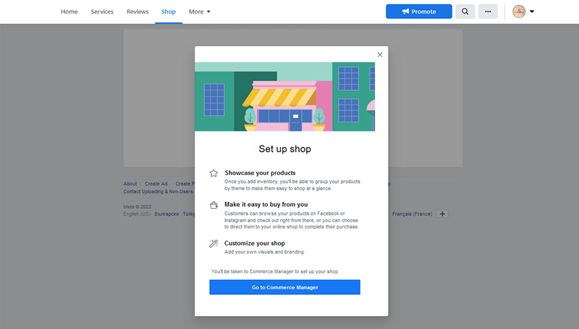This screenshot has width=579, height=329.
Task: Click the blue Promote button
Action: click(419, 12)
